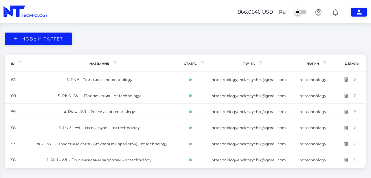Open the notifications bell
This screenshot has height=178, width=371.
(x=335, y=12)
